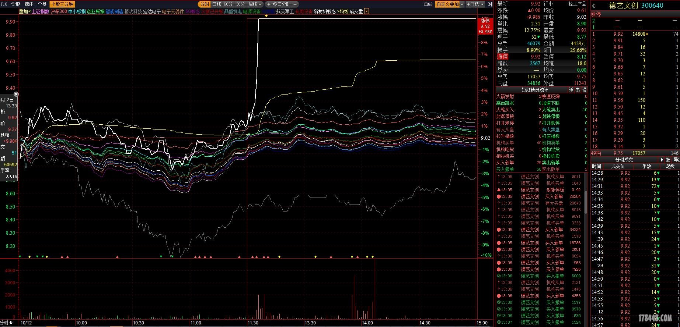The image size is (680, 327).
Task: Toggle the 新材料概念 overlay
Action: 325,11
